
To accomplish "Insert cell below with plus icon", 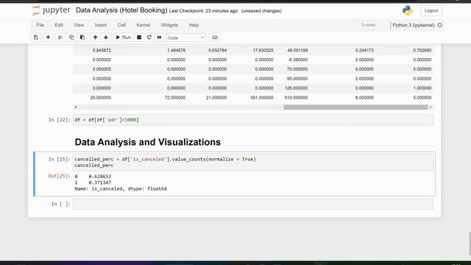I will pyautogui.click(x=48, y=38).
